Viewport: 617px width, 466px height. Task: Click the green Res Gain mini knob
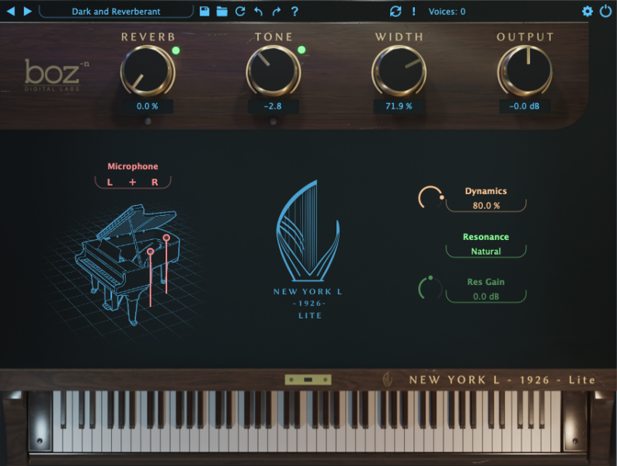[x=430, y=288]
